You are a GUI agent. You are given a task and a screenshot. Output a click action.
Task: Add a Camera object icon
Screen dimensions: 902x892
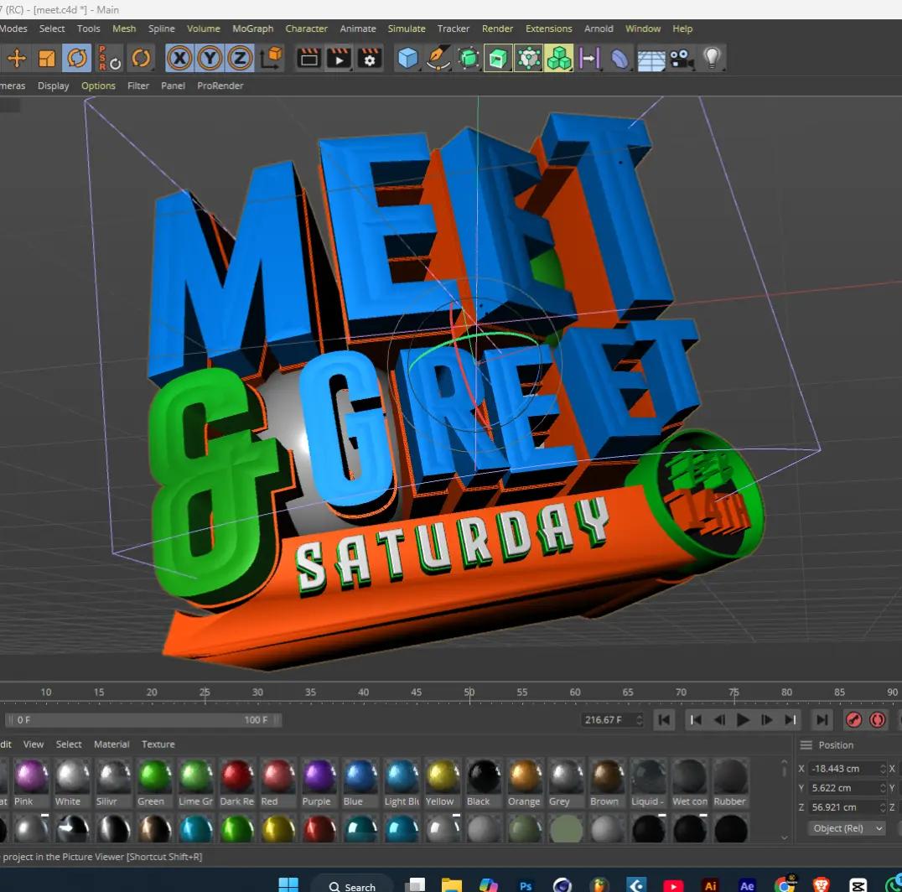[x=682, y=58]
